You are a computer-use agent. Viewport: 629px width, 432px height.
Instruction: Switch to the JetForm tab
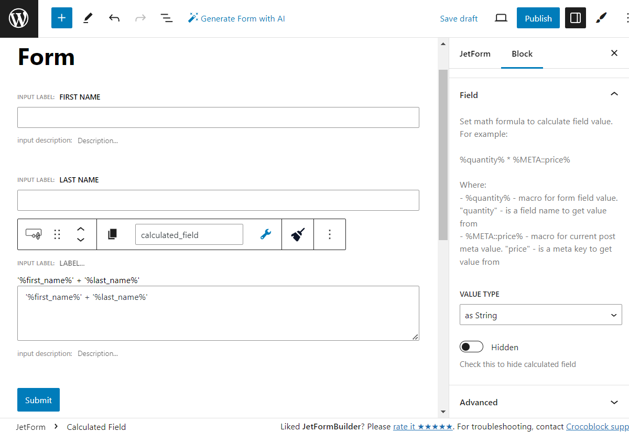(475, 53)
